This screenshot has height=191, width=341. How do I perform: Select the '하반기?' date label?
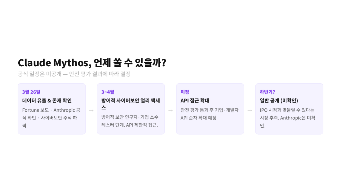[267, 92]
